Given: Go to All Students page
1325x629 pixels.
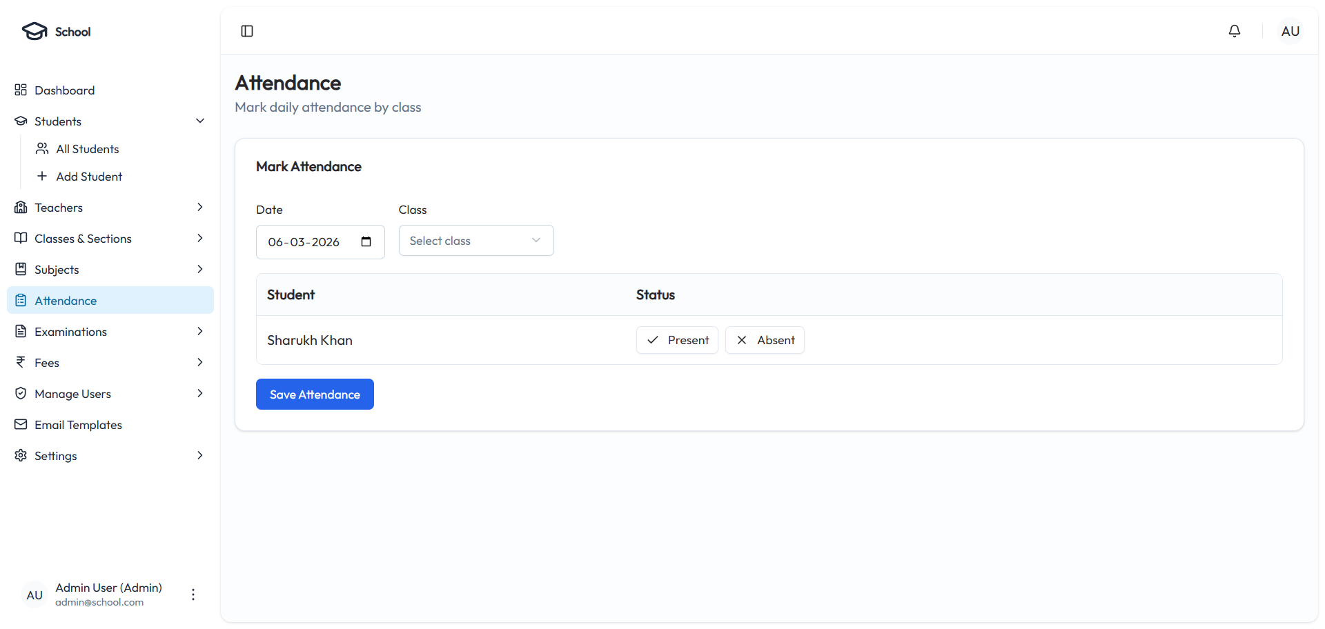Looking at the screenshot, I should coord(88,149).
